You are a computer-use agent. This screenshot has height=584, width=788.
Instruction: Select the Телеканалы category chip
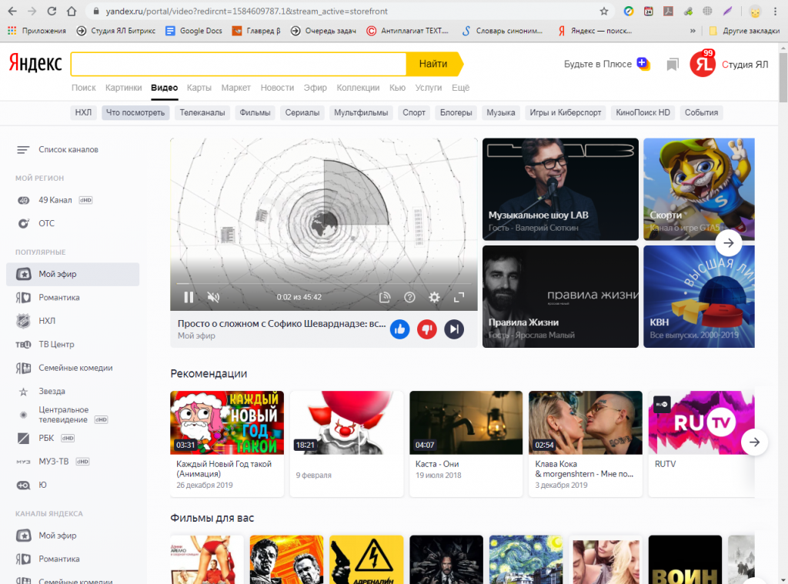(202, 112)
